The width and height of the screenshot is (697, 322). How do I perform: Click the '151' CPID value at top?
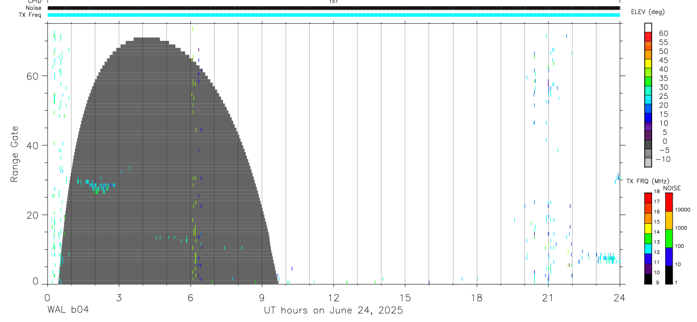click(333, 2)
